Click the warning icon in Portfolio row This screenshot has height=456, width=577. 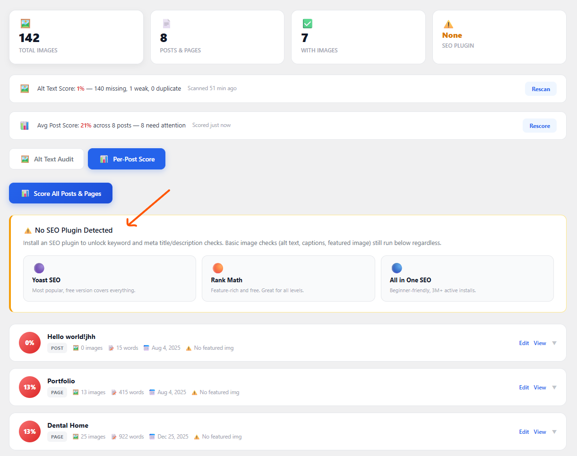tap(194, 392)
